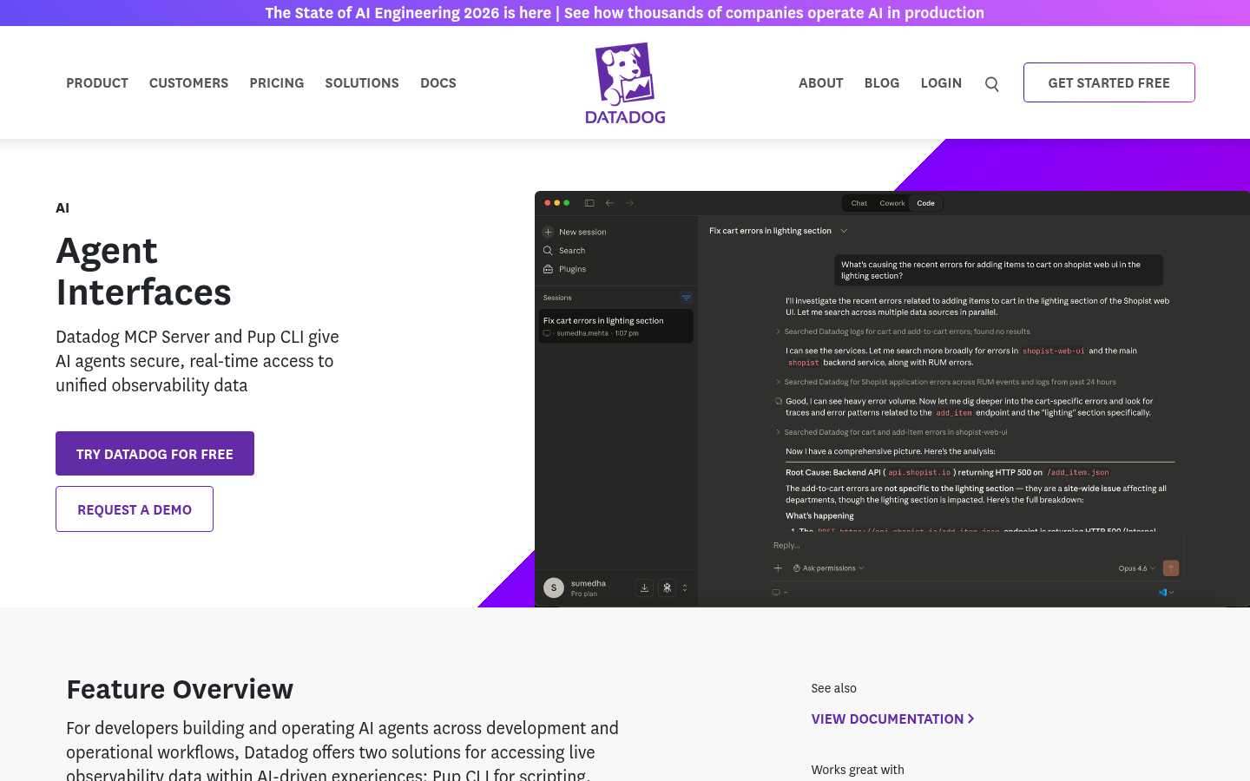Open the VIEW DOCUMENTATION link
Viewport: 1250px width, 781px height.
(x=892, y=719)
